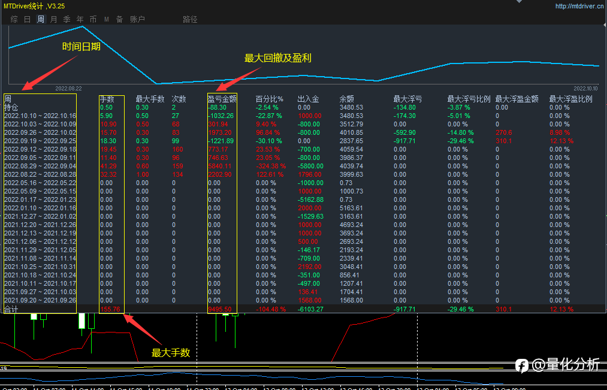607x390 pixels.
Task: Open the 备 notes tab
Action: coord(119,19)
